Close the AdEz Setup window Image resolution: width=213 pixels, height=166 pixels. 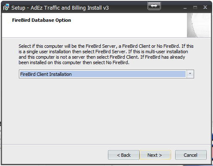pos(205,7)
